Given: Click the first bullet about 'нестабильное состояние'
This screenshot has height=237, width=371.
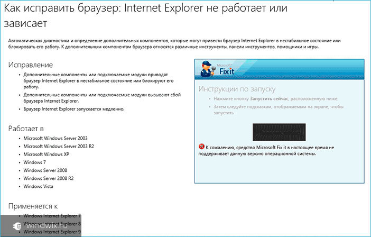Looking at the screenshot, I should (98, 81).
